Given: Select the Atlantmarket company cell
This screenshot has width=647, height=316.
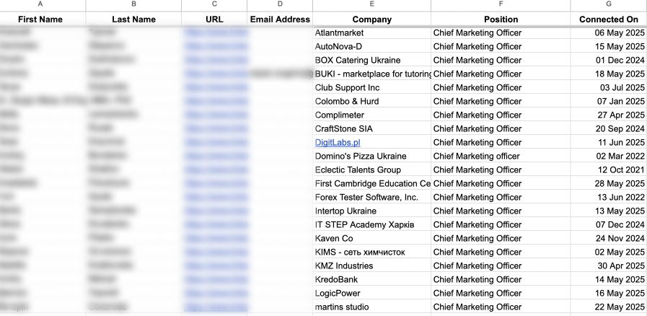Looking at the screenshot, I should click(350, 33).
